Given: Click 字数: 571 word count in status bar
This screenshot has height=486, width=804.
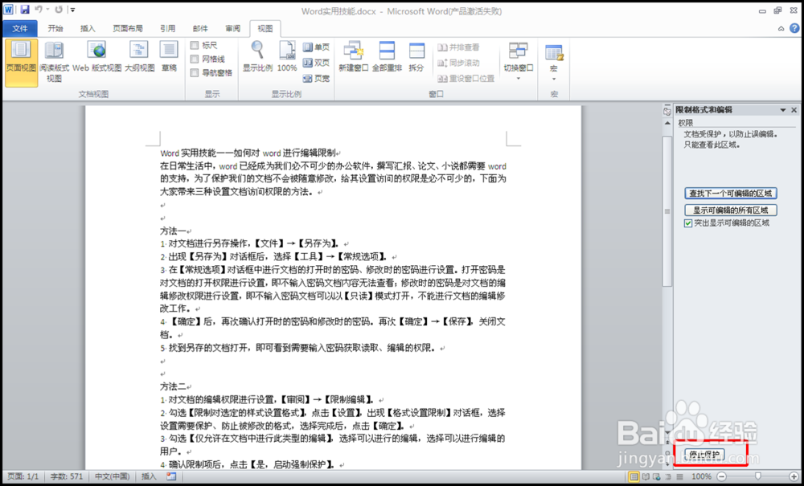Looking at the screenshot, I should point(67,476).
